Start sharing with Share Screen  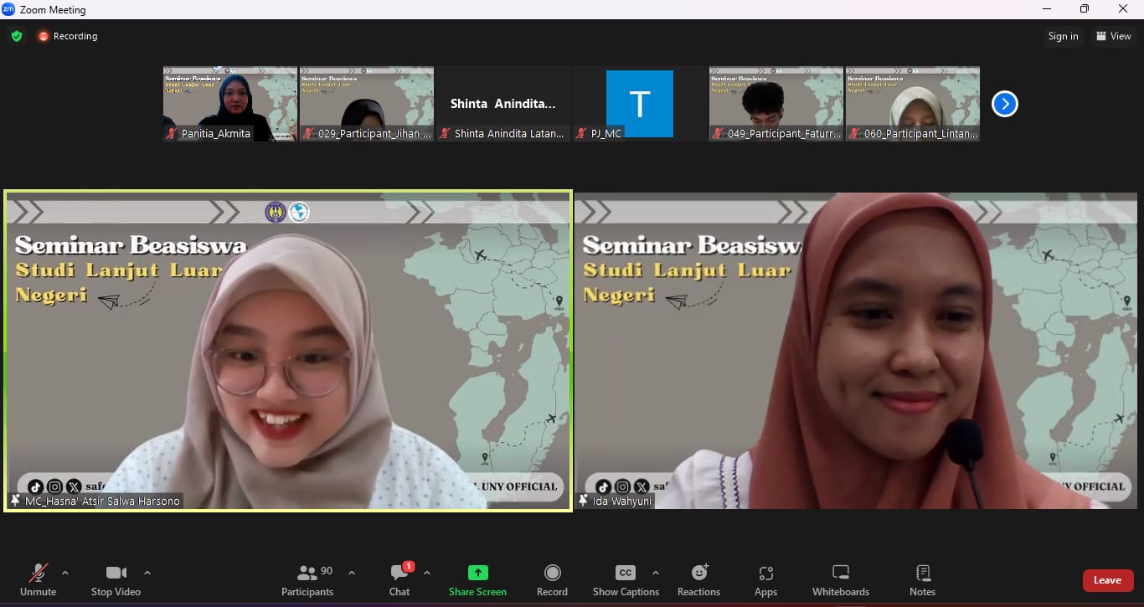click(477, 580)
